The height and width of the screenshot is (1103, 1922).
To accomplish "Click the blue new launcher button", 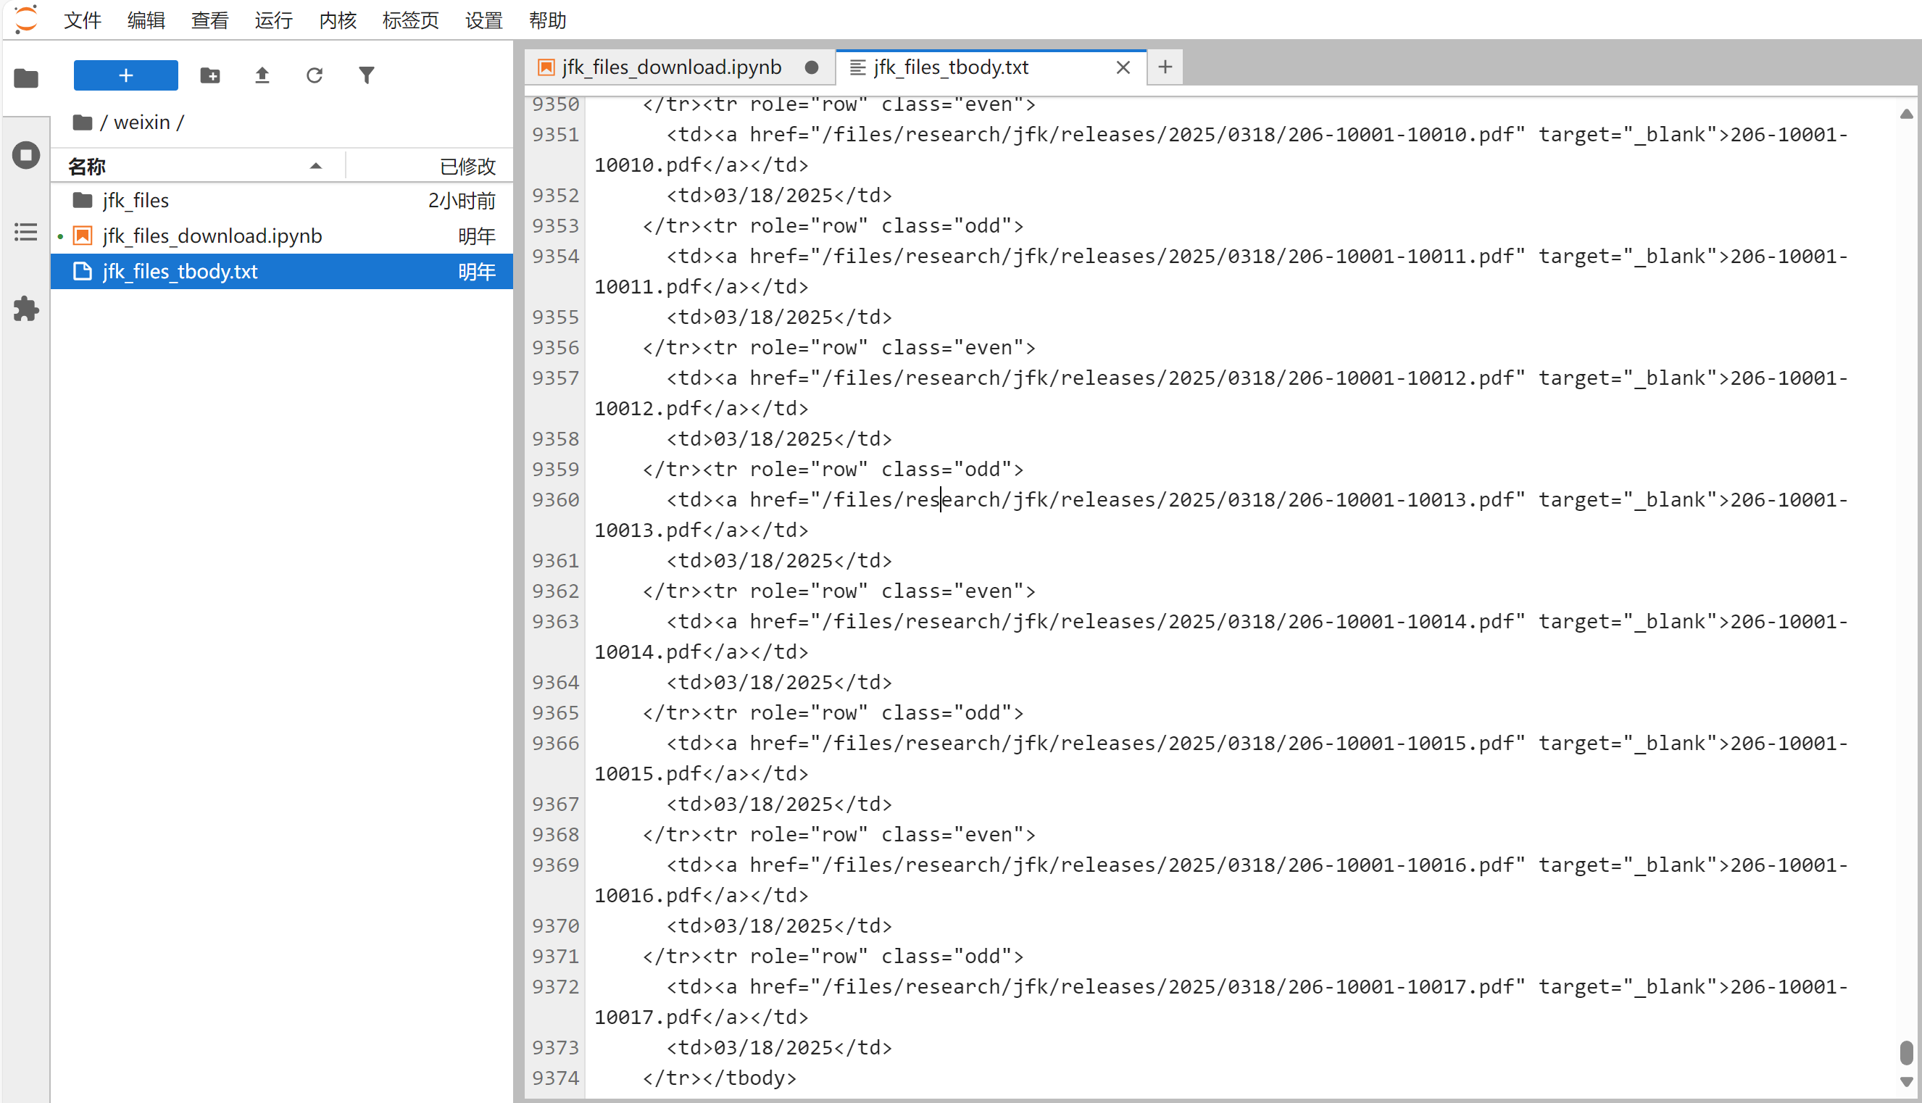I will [126, 75].
